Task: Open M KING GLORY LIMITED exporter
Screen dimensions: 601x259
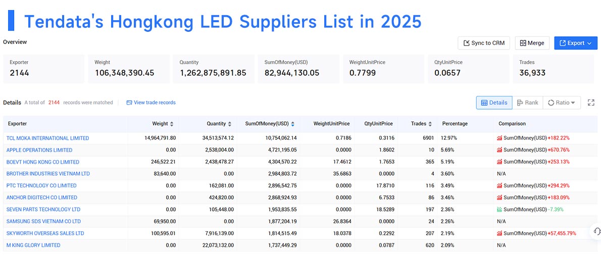Action: (x=33, y=245)
